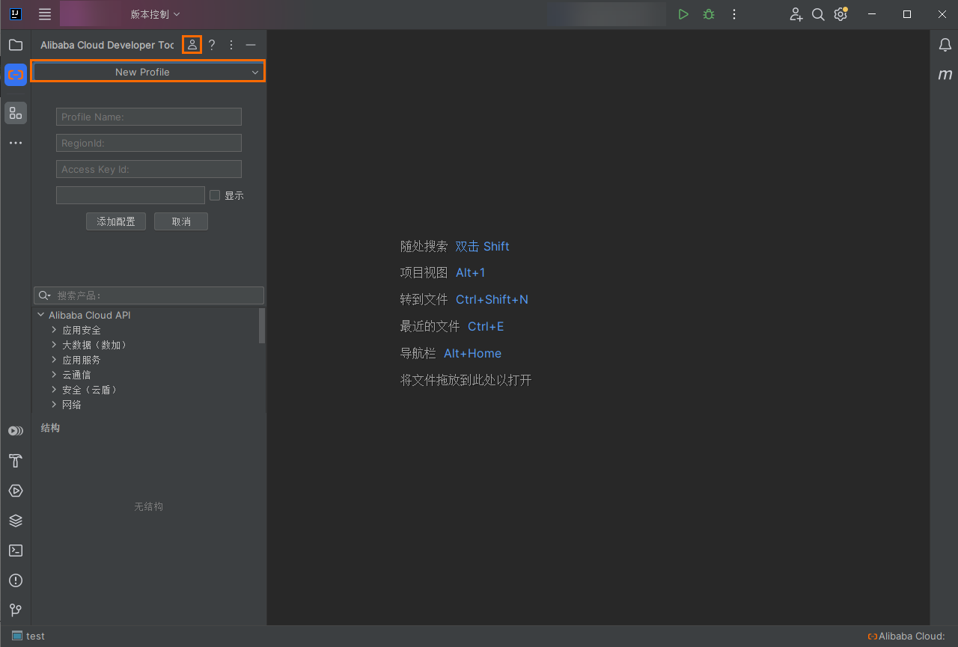
Task: Click the Ctrl+E shortcut hint
Action: [x=486, y=326]
